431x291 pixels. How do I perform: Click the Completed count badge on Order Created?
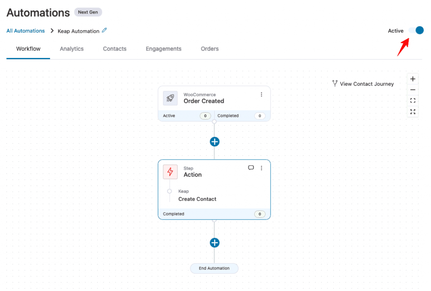259,116
